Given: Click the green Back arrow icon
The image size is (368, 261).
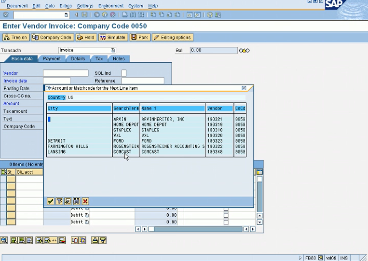Looking at the screenshot, I should tap(96, 15).
